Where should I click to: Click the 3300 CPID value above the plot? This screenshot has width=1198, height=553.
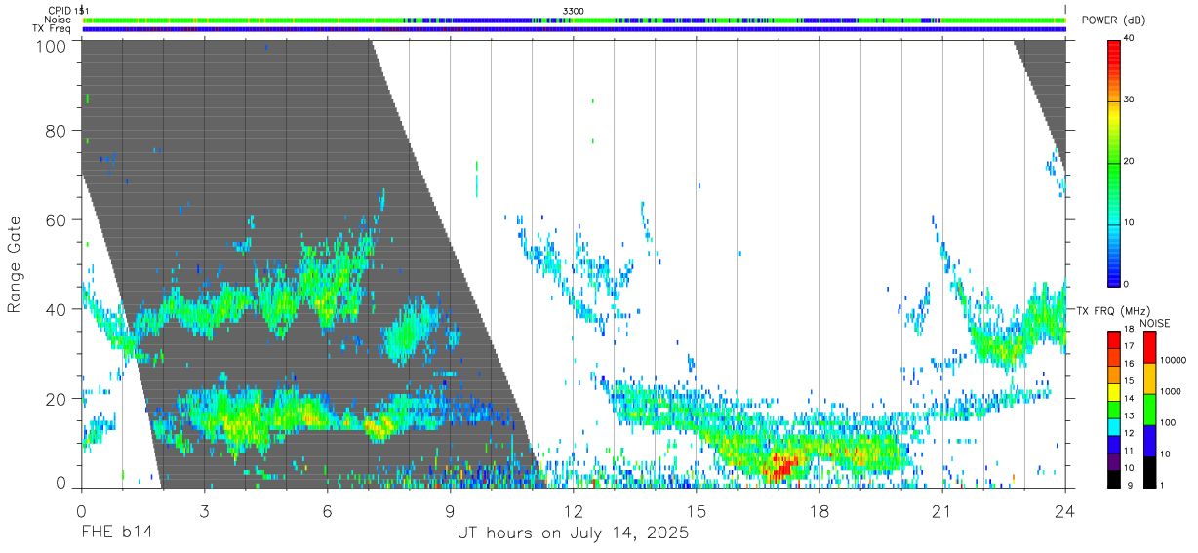click(574, 11)
